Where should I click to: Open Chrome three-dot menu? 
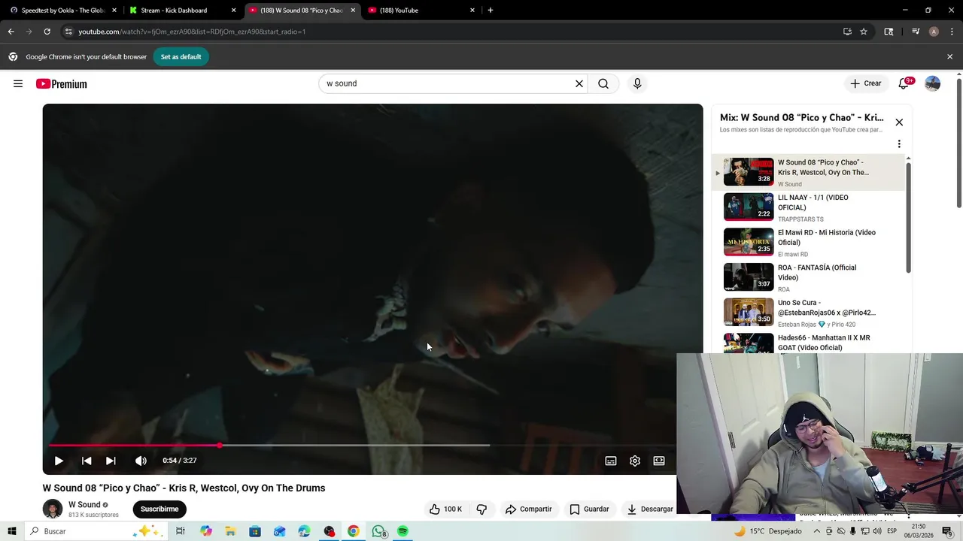(951, 32)
